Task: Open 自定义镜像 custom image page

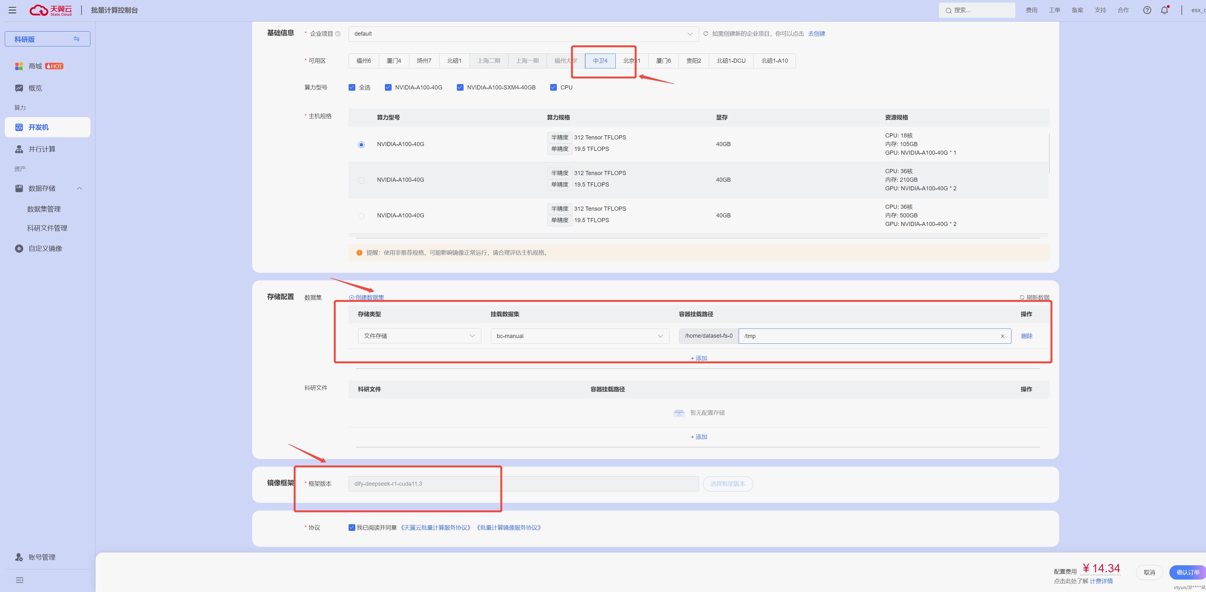Action: (x=45, y=249)
